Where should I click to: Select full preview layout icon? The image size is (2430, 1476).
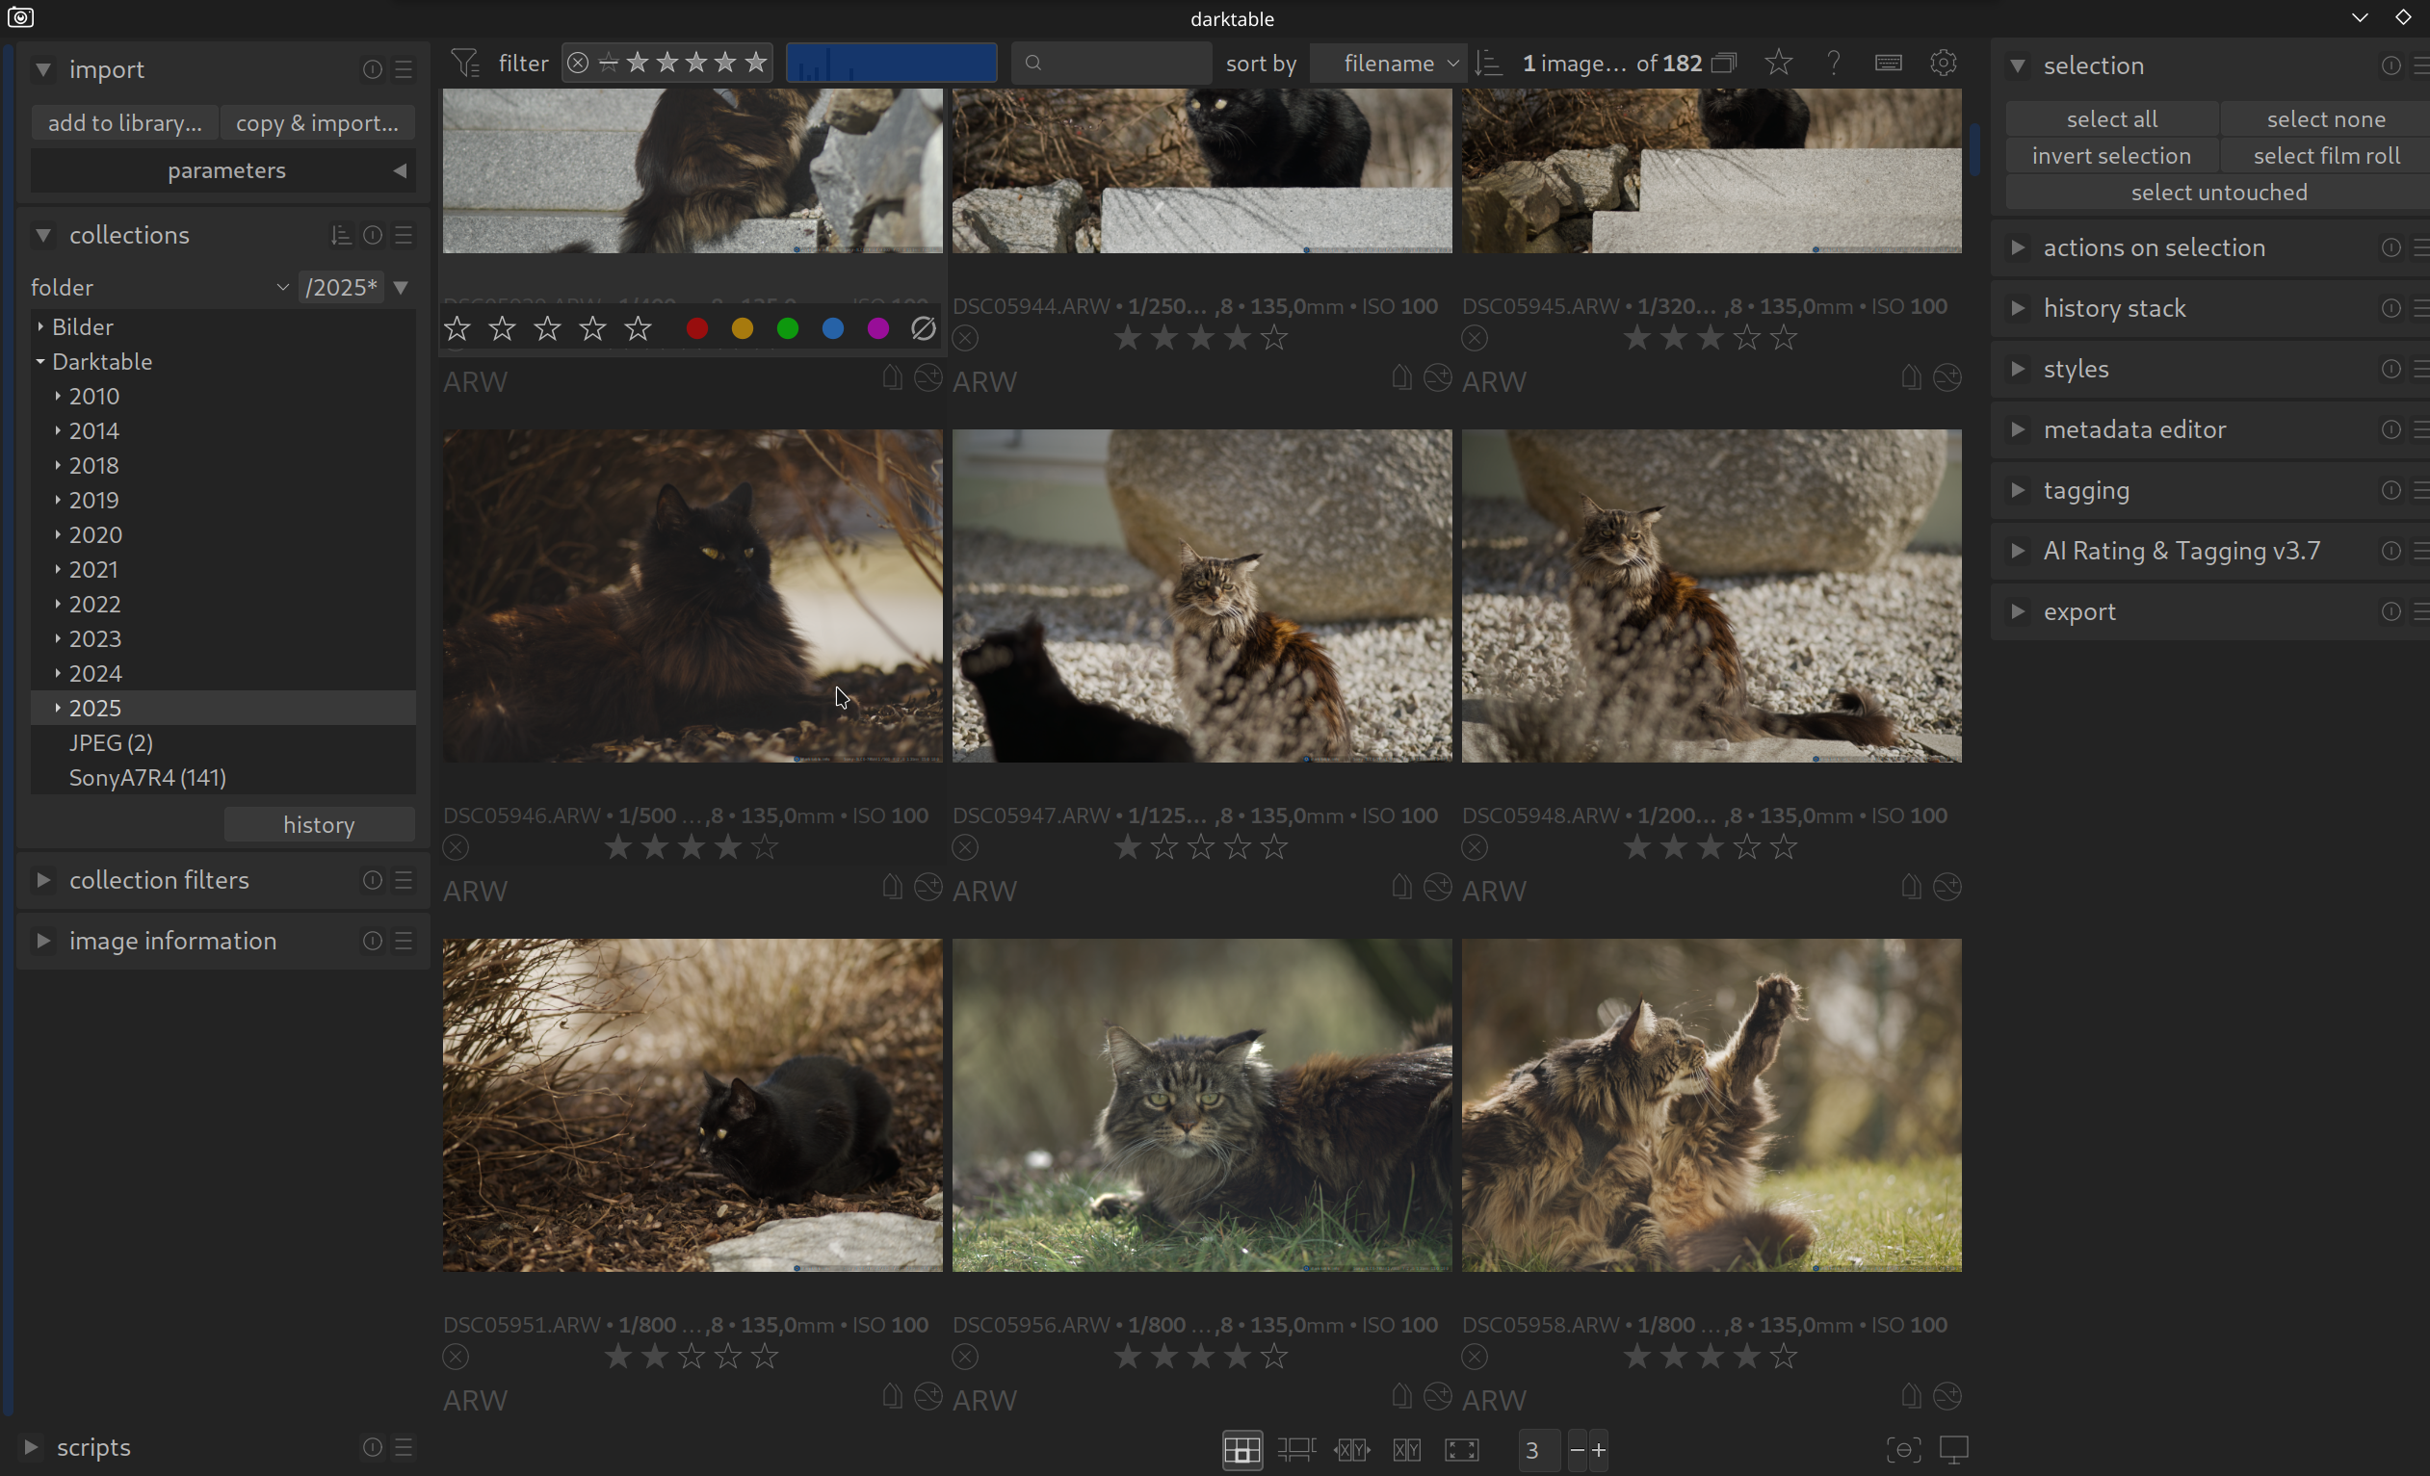1461,1449
